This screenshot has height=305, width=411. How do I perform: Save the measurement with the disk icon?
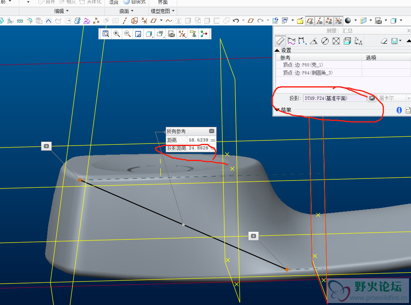coord(394,41)
